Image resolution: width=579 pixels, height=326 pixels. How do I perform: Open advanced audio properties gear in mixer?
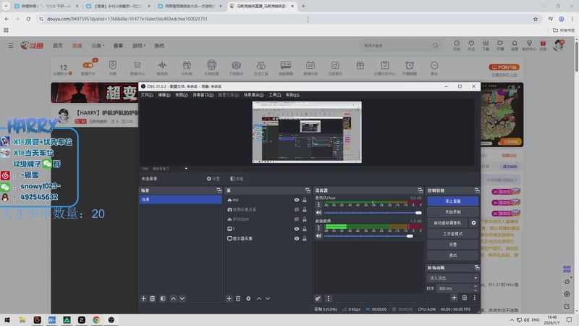click(318, 298)
